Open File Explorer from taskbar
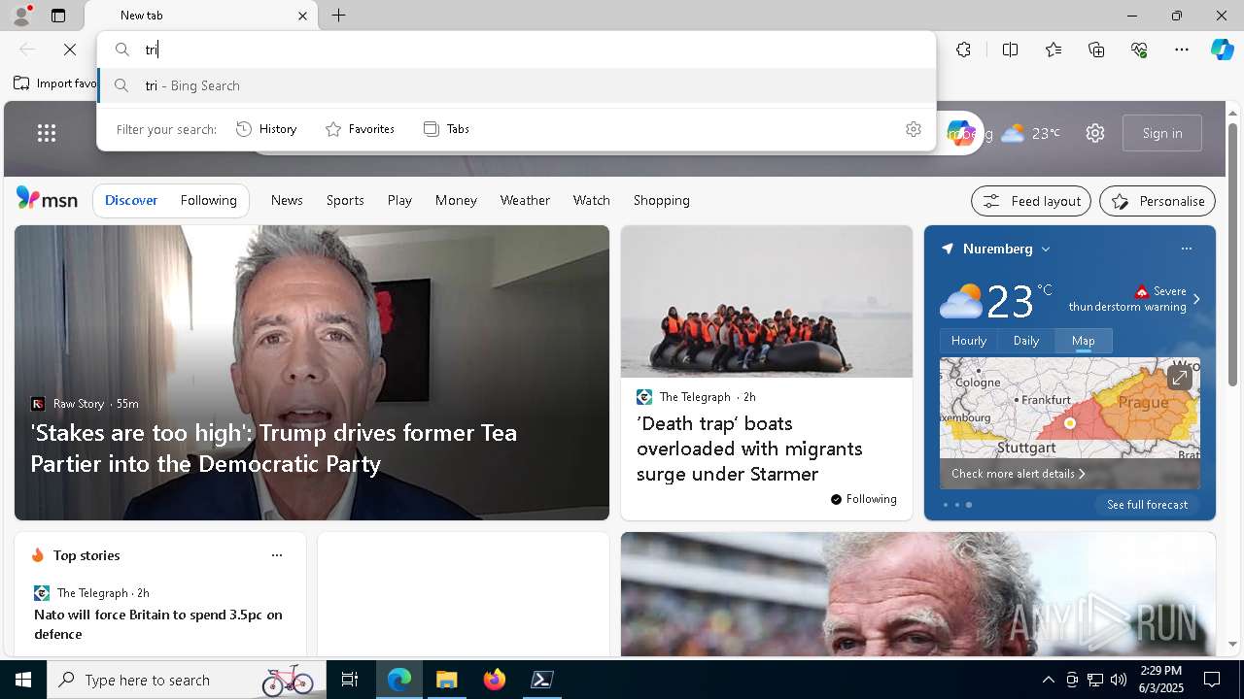The height and width of the screenshot is (699, 1244). click(x=447, y=680)
